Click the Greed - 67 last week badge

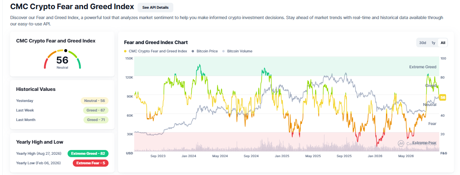[96, 110]
